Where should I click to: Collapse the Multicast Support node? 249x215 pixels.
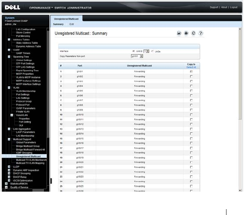(x=9, y=139)
